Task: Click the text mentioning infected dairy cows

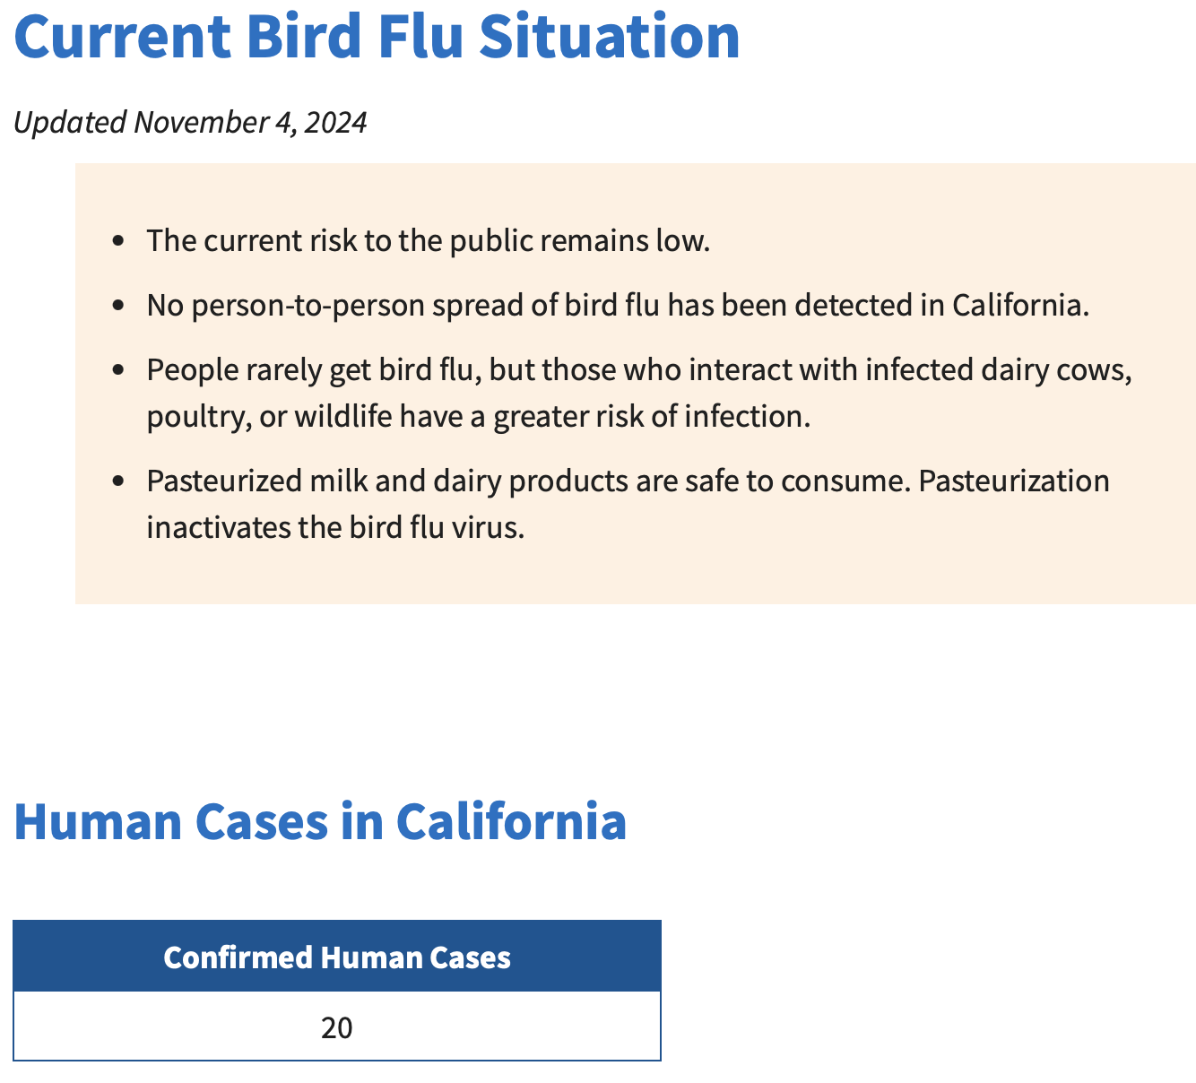Action: [639, 370]
